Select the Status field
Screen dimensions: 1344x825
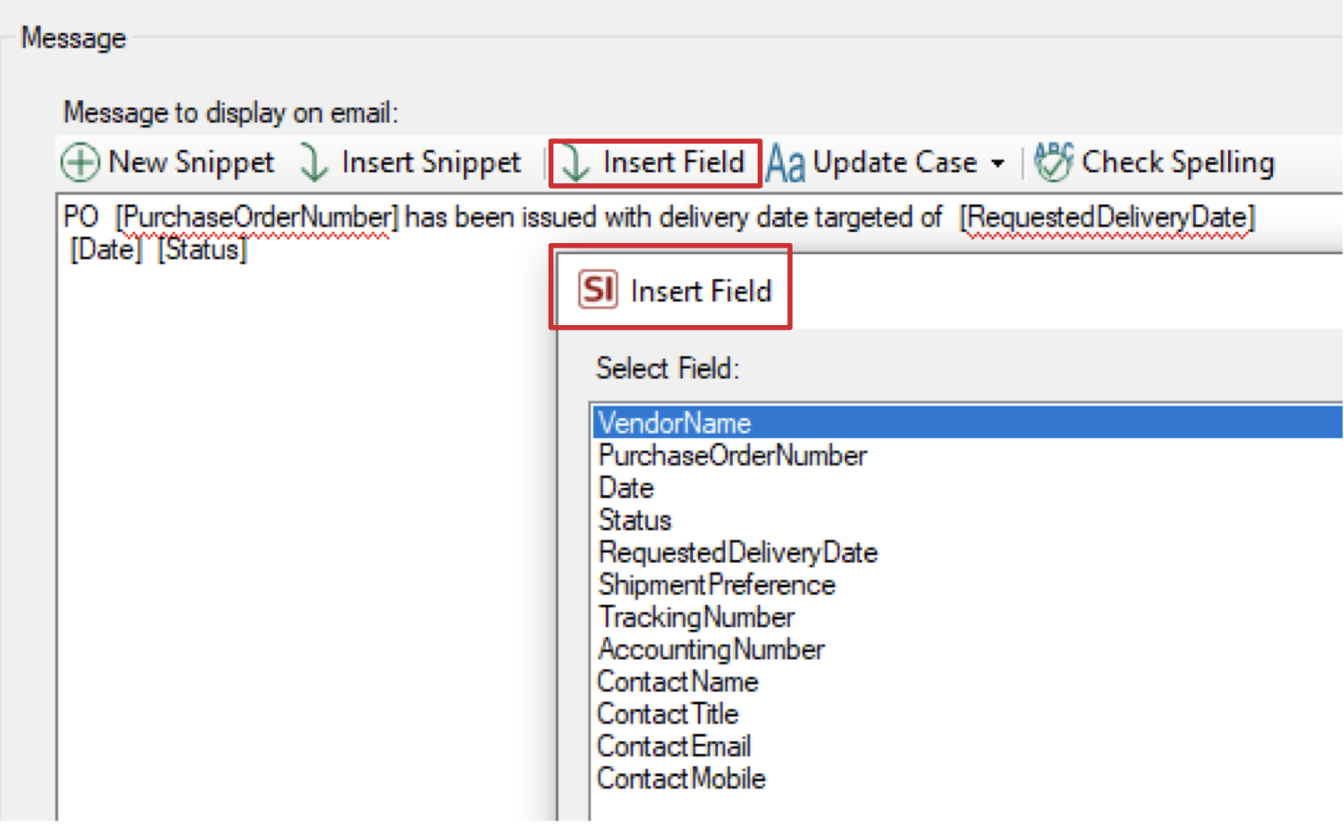coord(634,519)
